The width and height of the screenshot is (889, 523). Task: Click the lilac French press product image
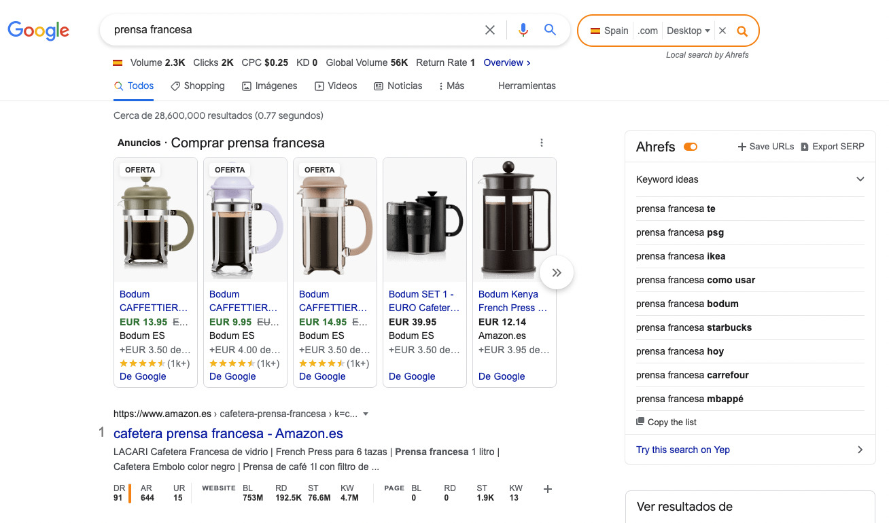pos(245,219)
